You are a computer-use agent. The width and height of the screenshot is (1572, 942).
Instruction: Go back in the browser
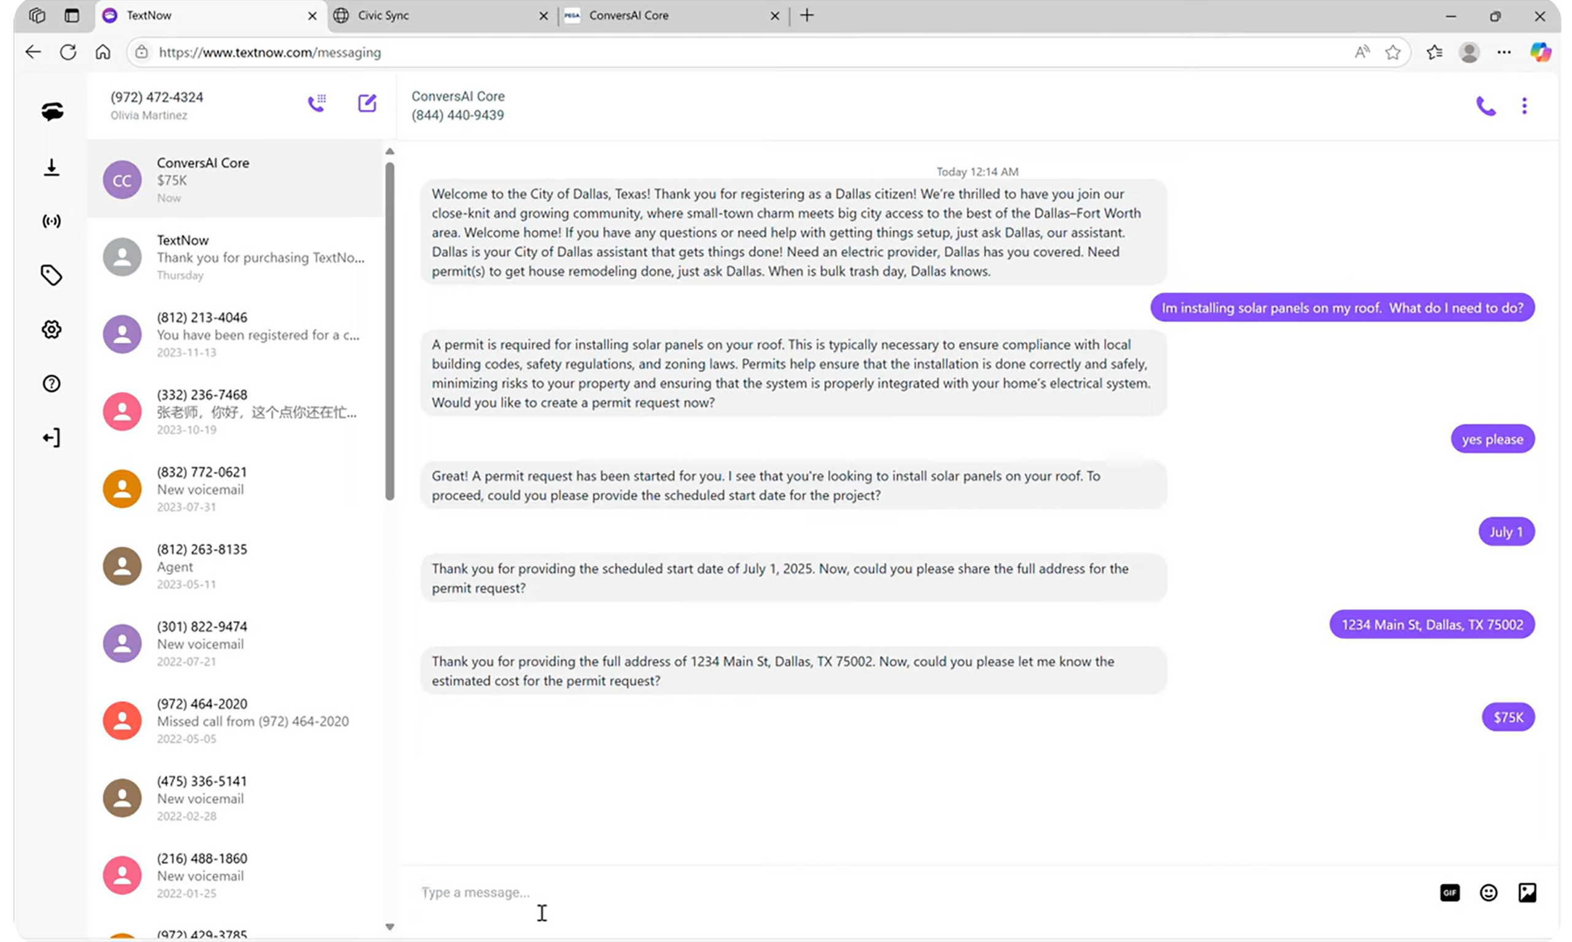[x=33, y=52]
